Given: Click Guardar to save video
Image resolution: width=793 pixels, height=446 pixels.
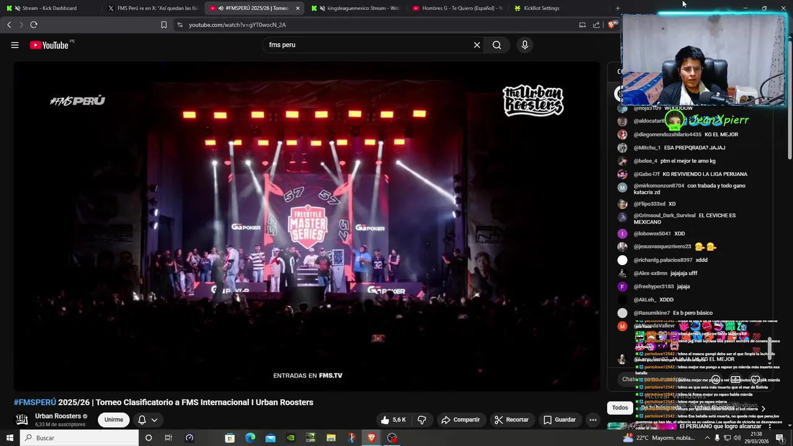Looking at the screenshot, I should click(559, 419).
